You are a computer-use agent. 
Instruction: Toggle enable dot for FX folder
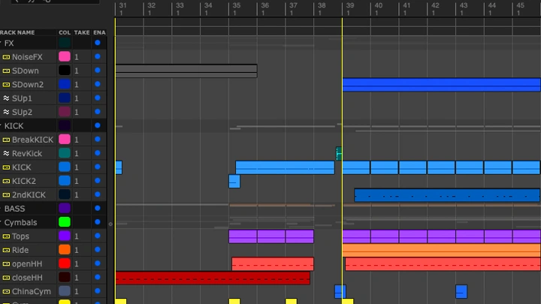(x=97, y=43)
